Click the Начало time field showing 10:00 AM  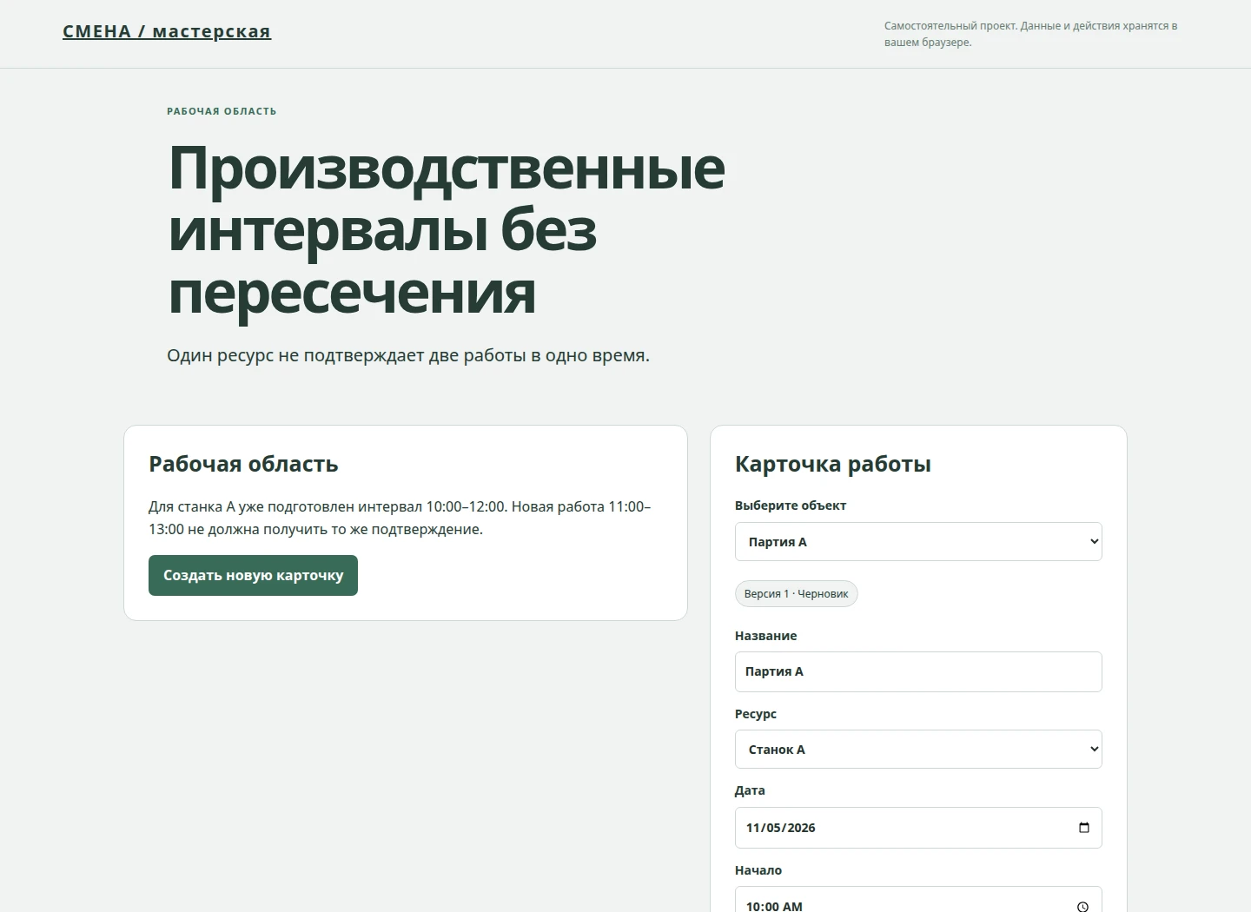[918, 900]
